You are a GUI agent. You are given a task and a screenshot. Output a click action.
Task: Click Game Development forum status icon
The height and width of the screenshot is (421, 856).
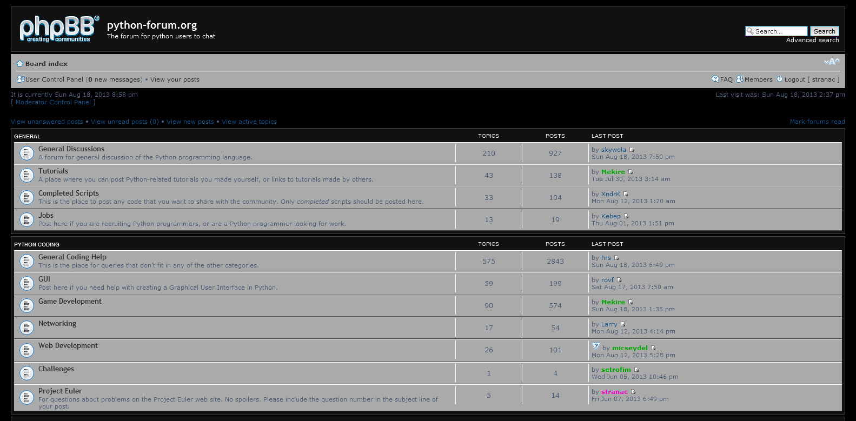point(26,306)
